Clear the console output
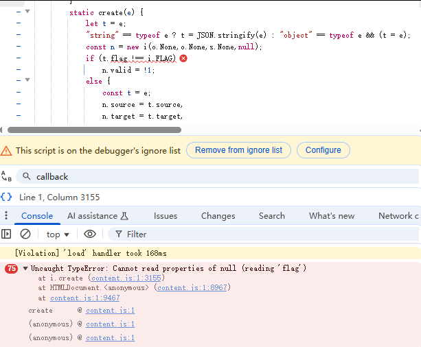This screenshot has height=347, width=421. [25, 234]
